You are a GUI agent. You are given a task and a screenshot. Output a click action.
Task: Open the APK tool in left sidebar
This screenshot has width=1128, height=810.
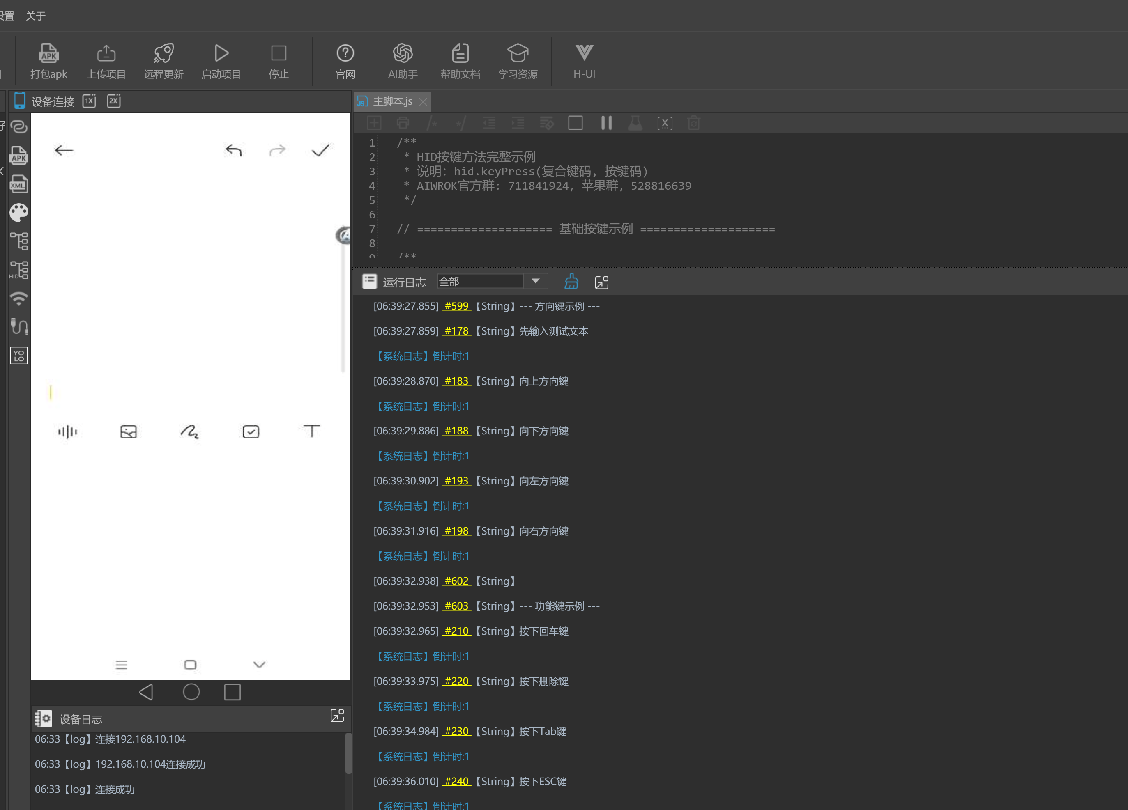pos(19,155)
